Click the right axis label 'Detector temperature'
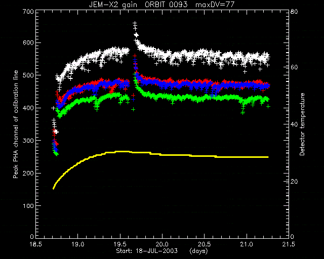 click(x=302, y=124)
